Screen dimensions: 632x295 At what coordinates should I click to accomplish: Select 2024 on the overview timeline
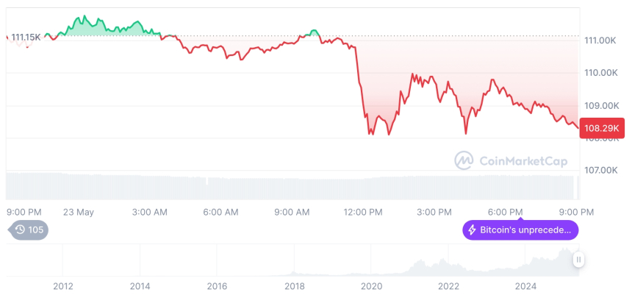point(525,285)
